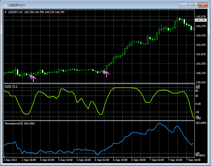Click the pink buy arrow near 6 Sep 02:00
This screenshot has width=211, height=166.
106,74
